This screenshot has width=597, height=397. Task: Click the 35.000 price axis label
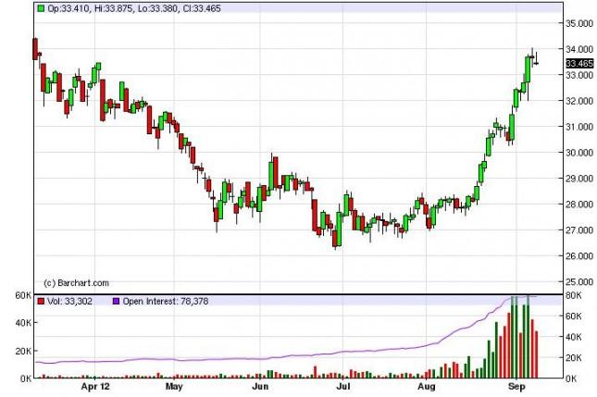[579, 24]
